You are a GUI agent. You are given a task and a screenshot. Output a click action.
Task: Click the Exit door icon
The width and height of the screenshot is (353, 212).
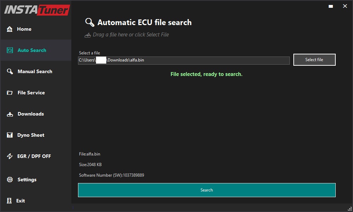pos(10,200)
